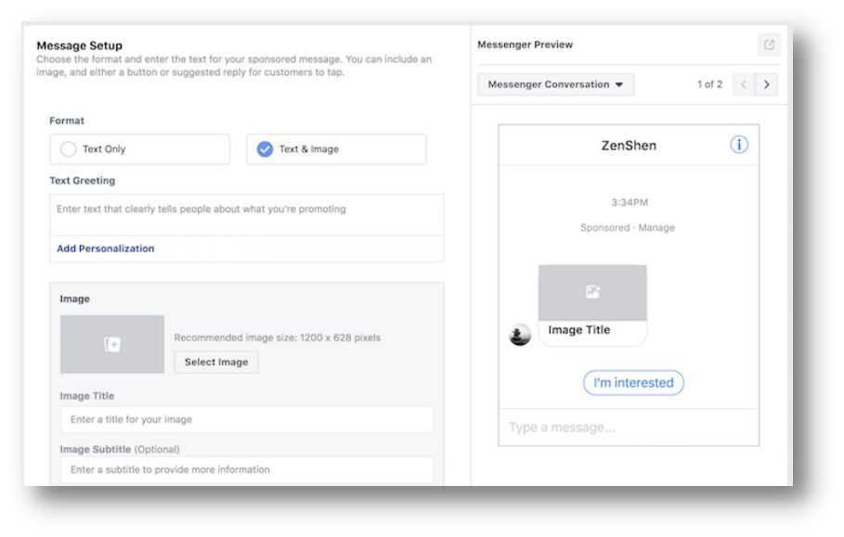Viewport: 844px width, 537px height.
Task: Click the info icon next to ZenShen
Action: 738,145
